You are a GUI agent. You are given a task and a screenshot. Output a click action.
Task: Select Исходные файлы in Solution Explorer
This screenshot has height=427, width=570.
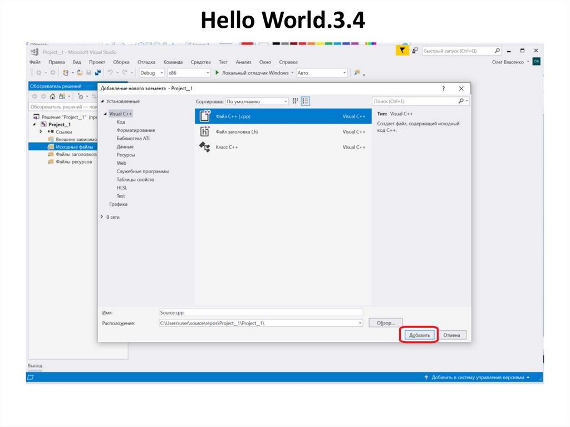tap(74, 147)
